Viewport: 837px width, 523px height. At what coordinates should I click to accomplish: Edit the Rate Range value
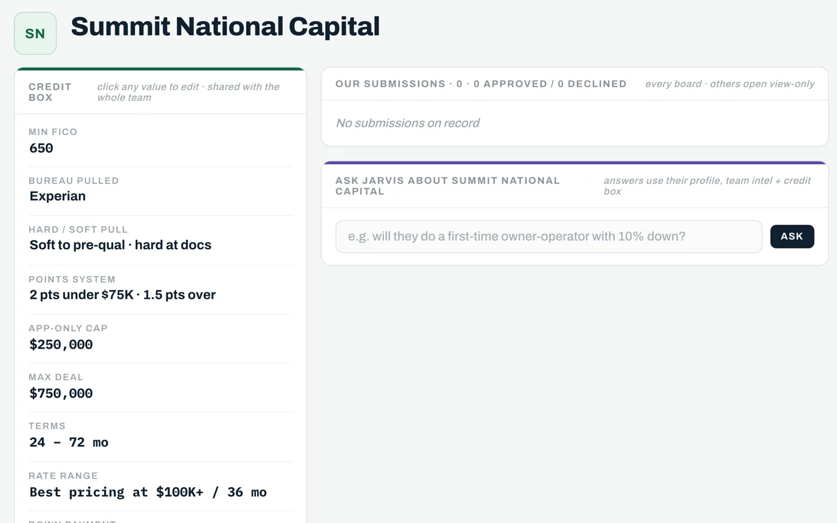148,492
